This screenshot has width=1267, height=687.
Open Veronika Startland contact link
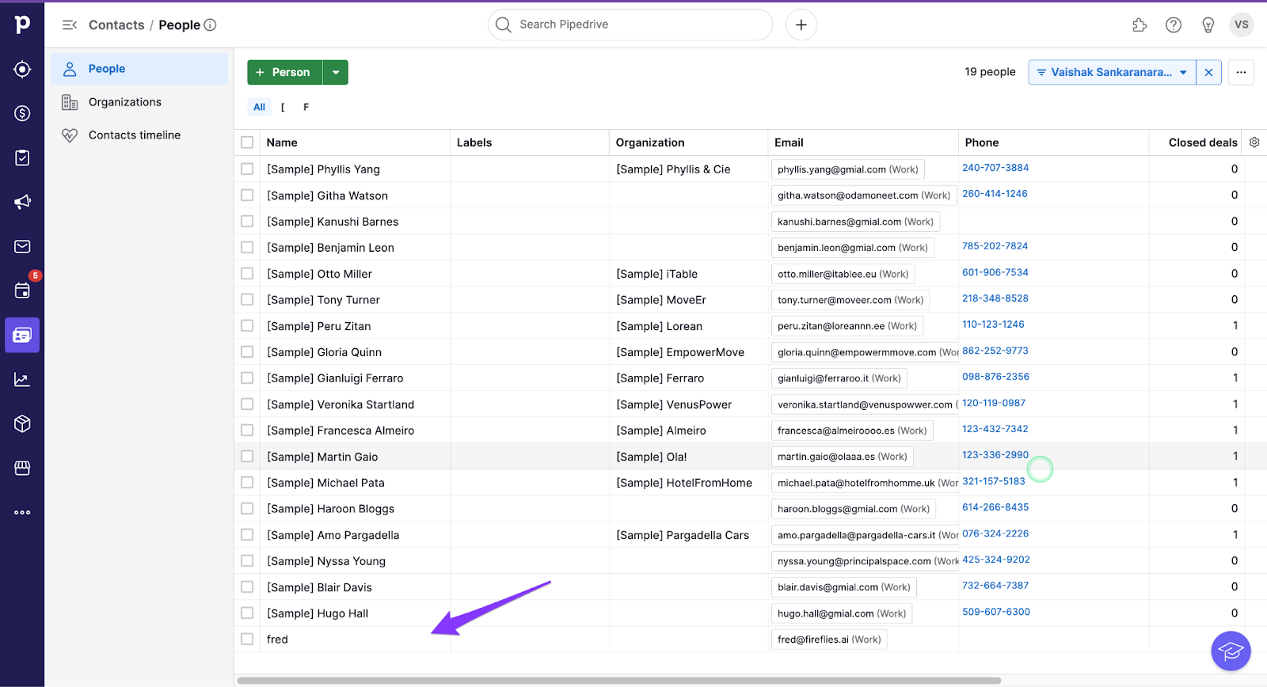[x=341, y=404]
